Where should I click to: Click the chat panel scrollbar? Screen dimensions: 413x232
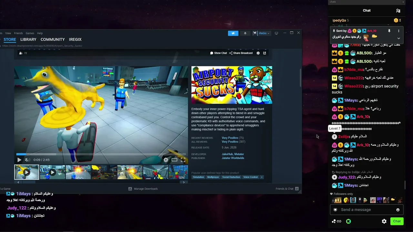pos(405,185)
